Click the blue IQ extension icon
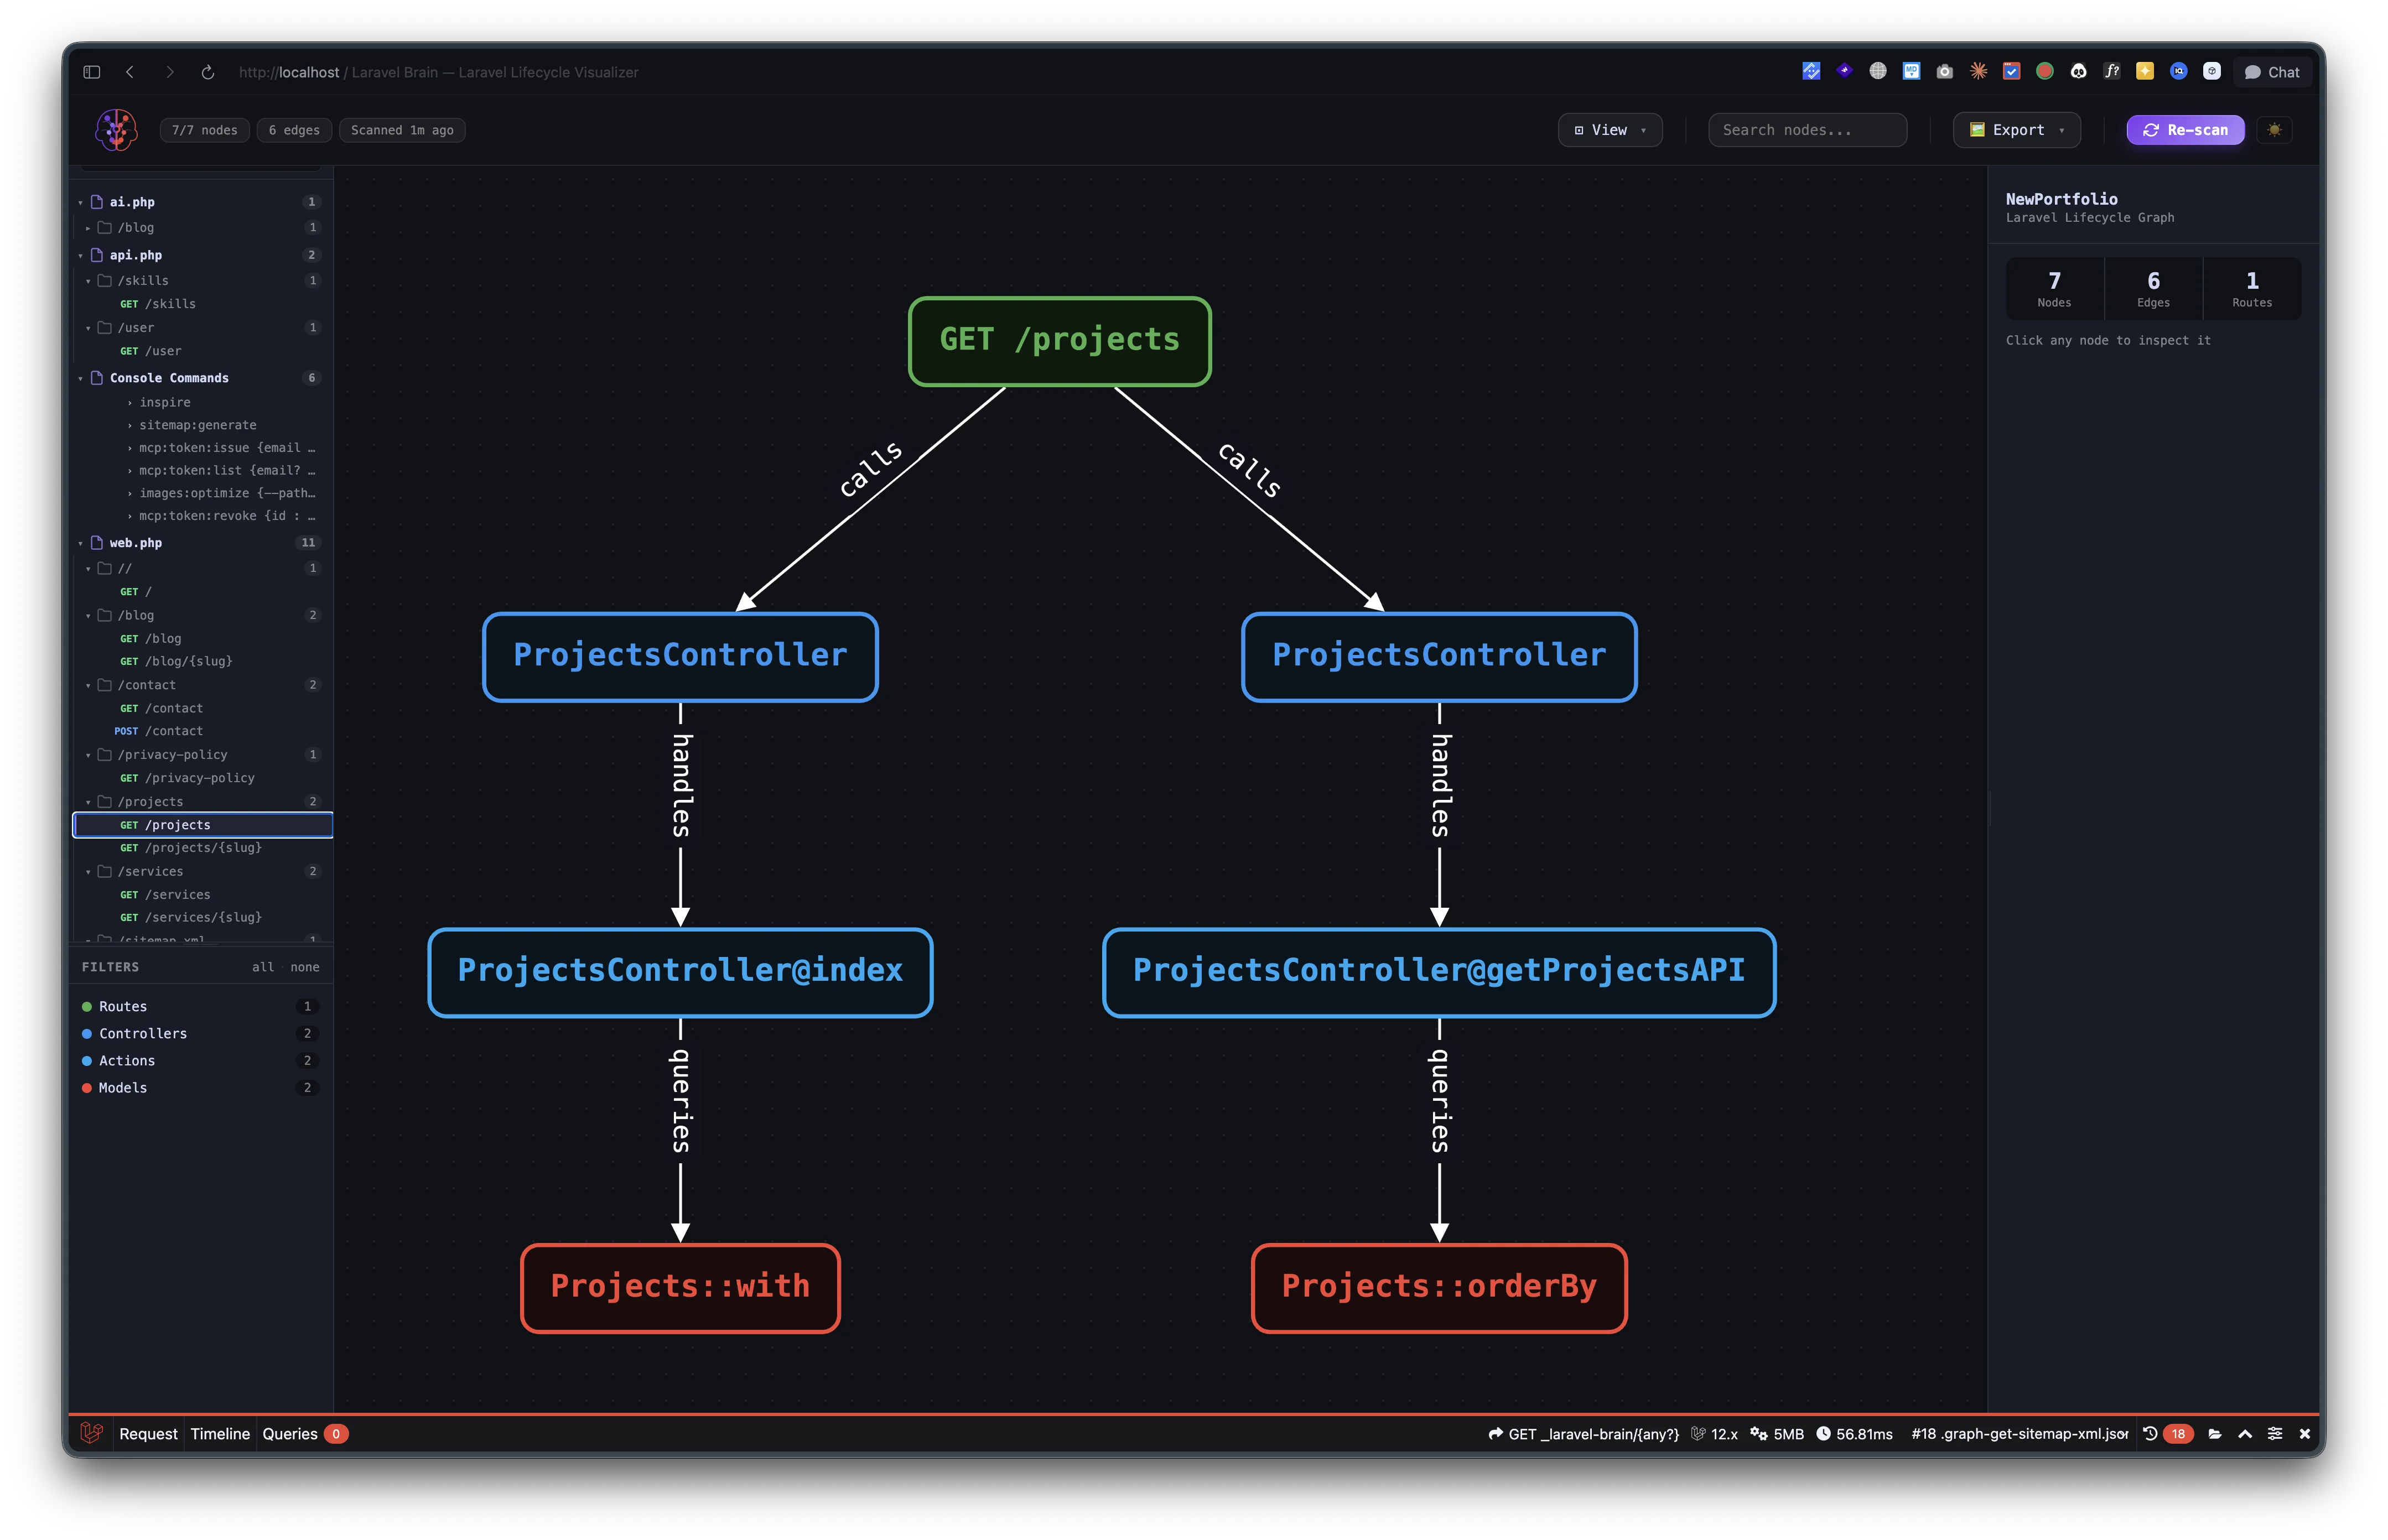 click(2179, 71)
